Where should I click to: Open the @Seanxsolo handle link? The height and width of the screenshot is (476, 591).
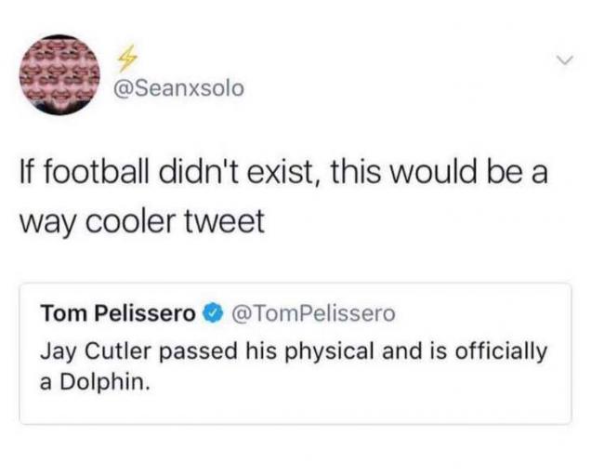coord(178,88)
